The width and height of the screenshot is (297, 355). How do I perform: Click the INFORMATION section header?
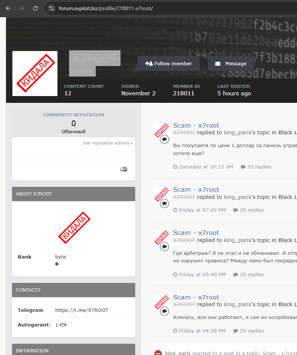74,349
